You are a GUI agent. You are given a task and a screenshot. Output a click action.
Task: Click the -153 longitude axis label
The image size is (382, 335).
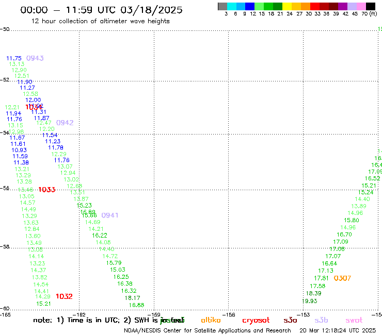[x=304, y=314]
